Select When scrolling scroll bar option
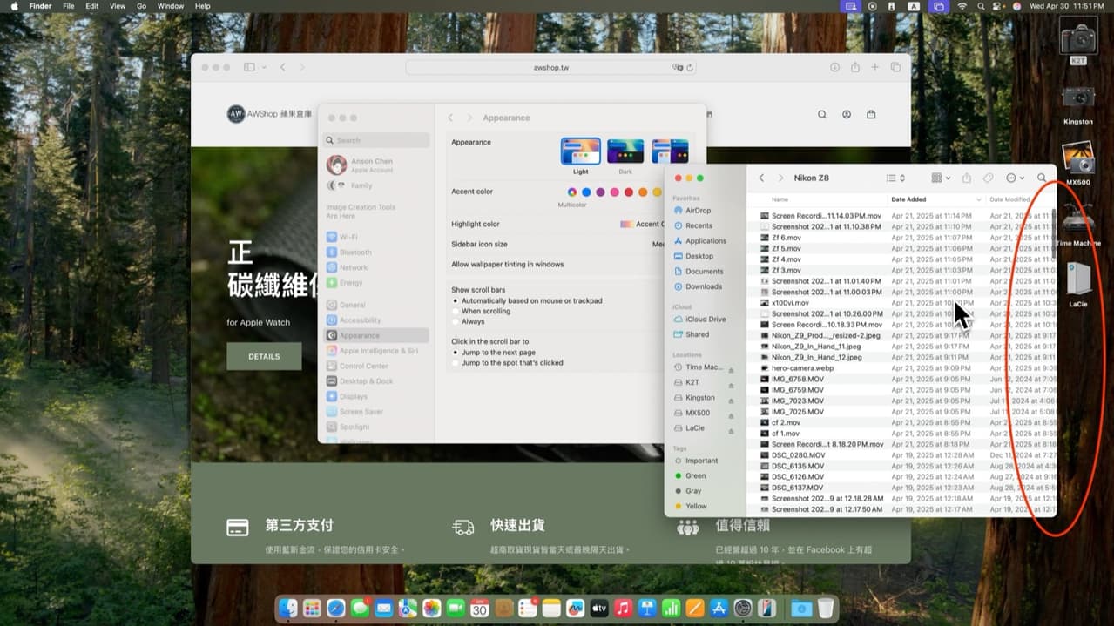The height and width of the screenshot is (626, 1114). [x=481, y=311]
